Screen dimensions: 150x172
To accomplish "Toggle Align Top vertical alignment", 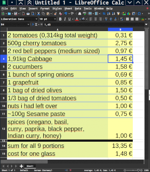I will [x=106, y=19].
